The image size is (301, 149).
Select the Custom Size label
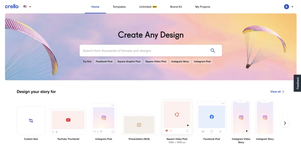[x=31, y=139]
